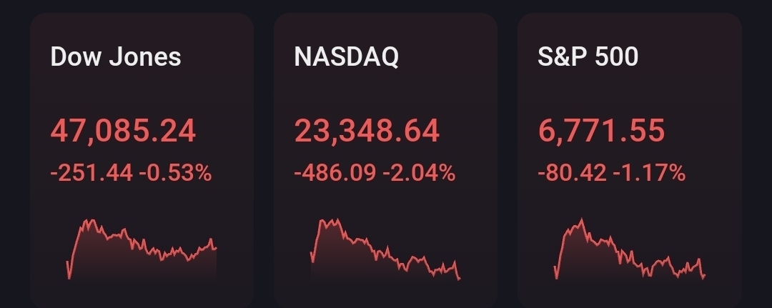Click the S&P 500 title text

click(588, 57)
